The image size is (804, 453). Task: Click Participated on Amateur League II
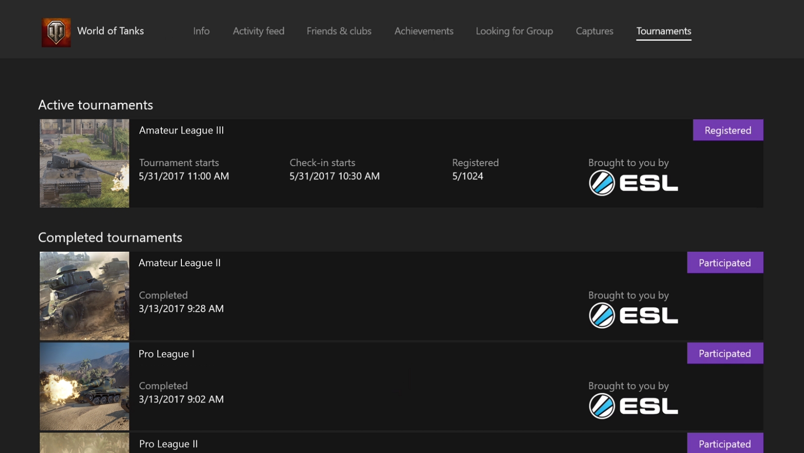[725, 262]
